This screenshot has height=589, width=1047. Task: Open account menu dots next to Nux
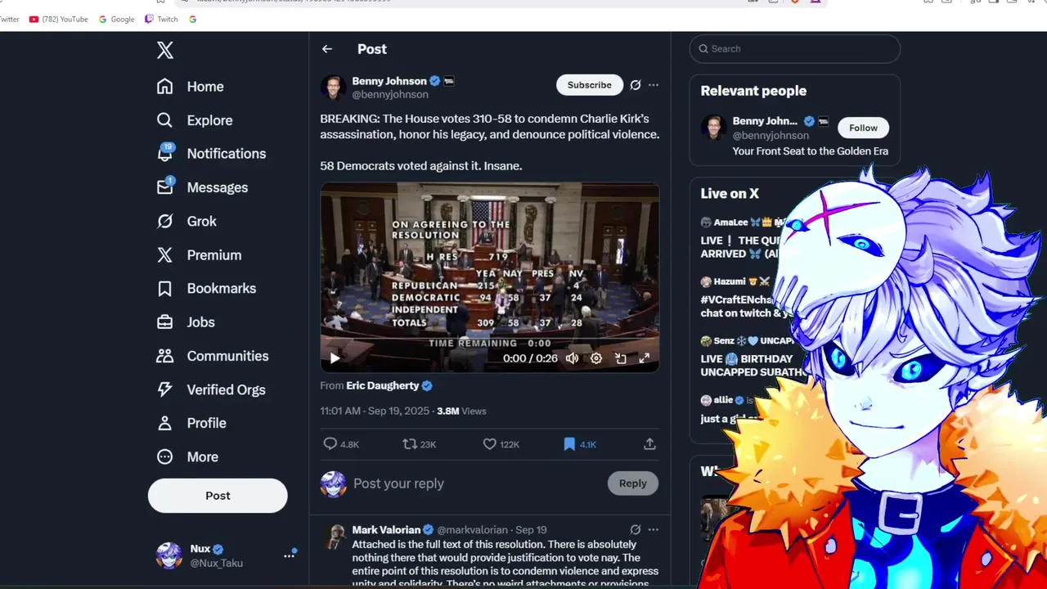[x=289, y=555]
